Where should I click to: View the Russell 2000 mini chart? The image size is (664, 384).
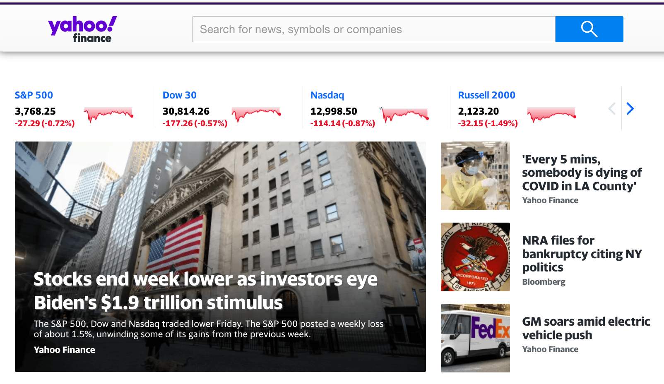pyautogui.click(x=551, y=115)
